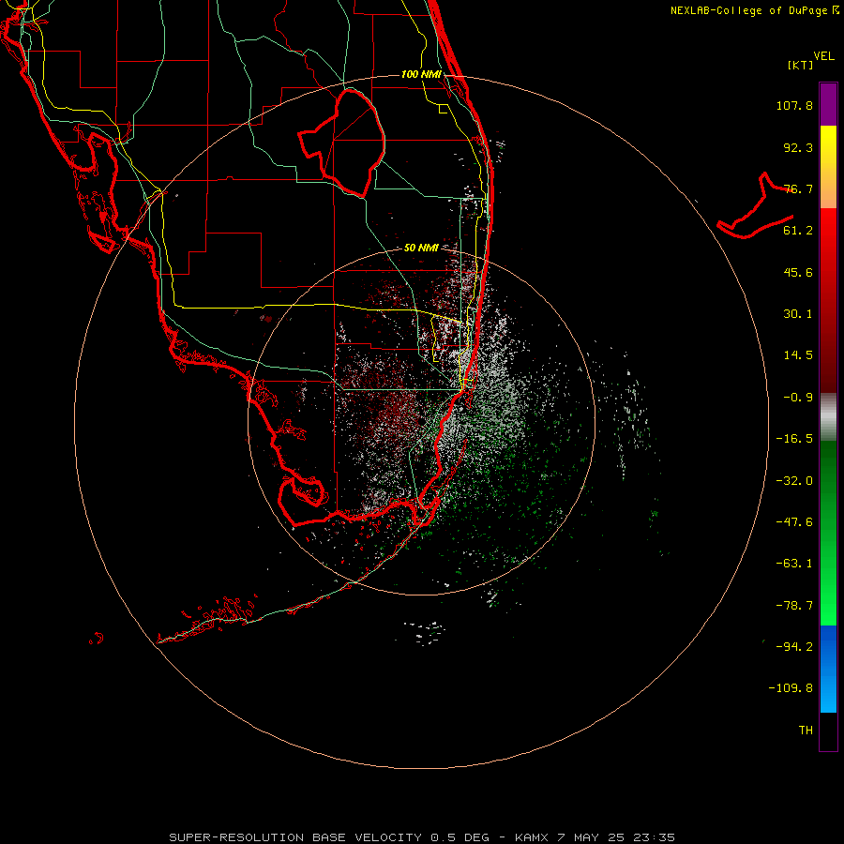The height and width of the screenshot is (844, 844).
Task: Click the gray near-zero color bar segment
Action: (828, 417)
